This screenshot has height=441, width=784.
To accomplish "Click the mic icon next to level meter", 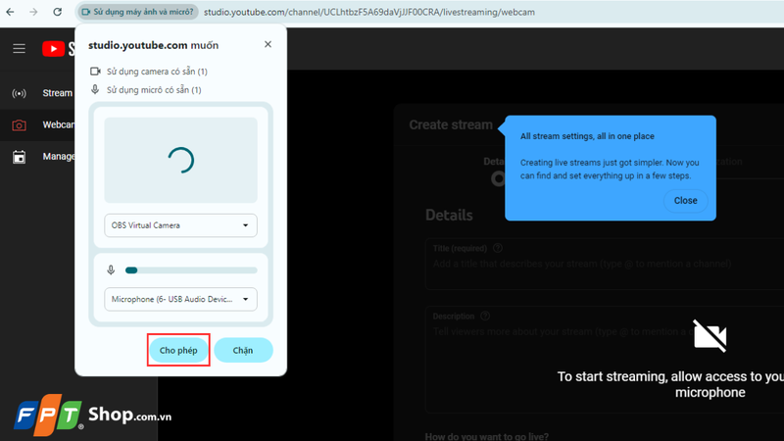I will tap(111, 270).
